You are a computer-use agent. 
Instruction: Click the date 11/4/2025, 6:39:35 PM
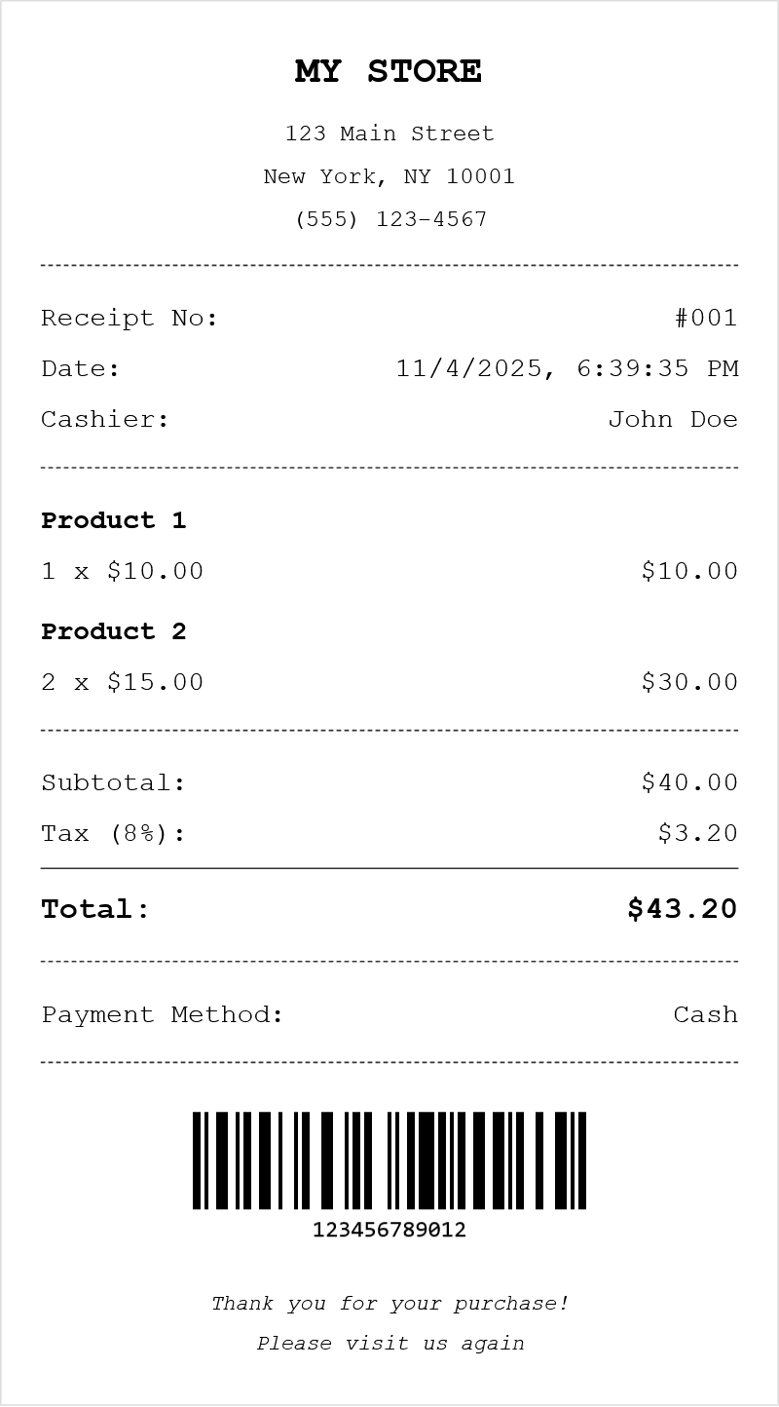567,368
